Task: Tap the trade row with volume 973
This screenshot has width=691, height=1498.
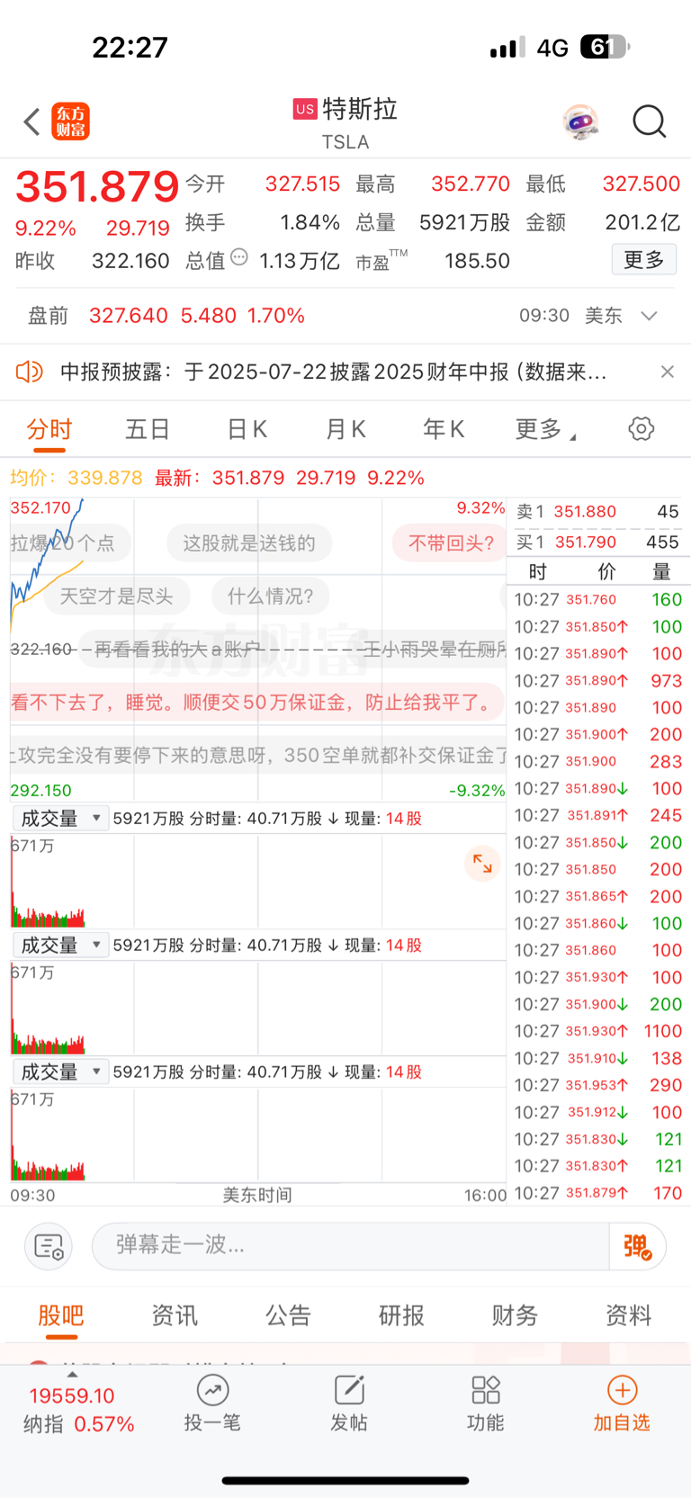Action: 597,681
